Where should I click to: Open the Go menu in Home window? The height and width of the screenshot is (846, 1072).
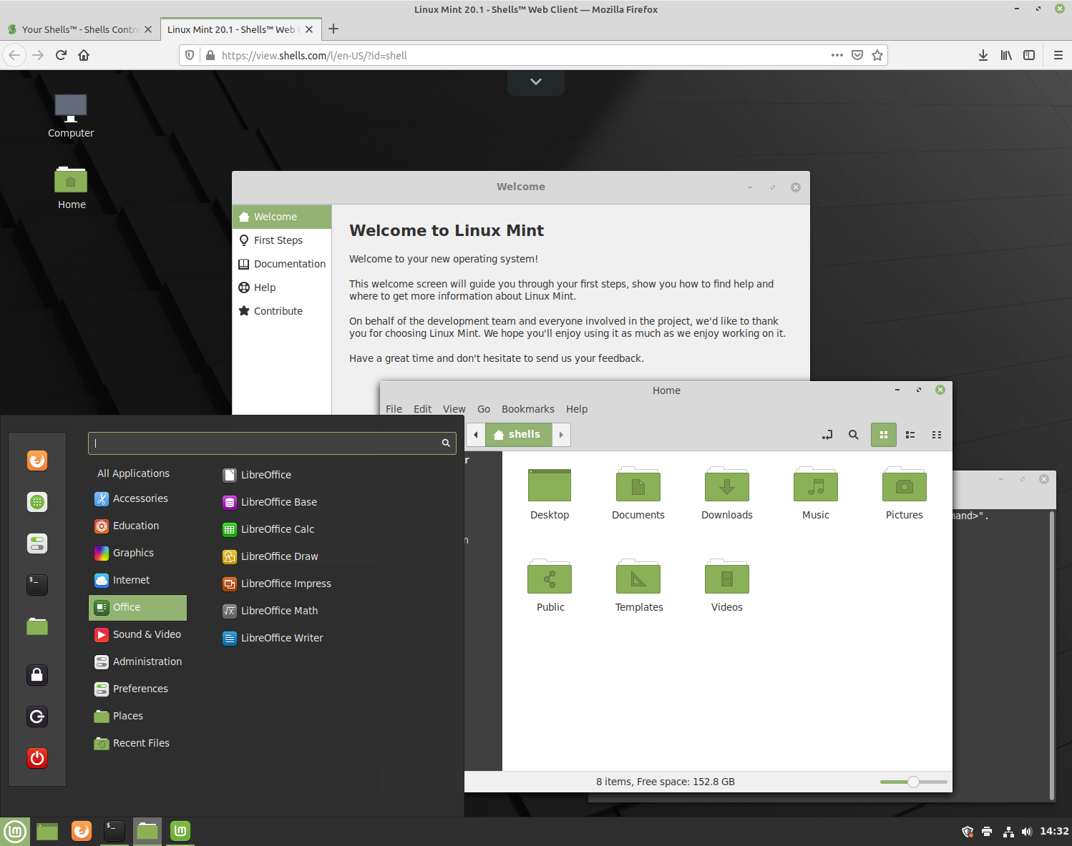484,409
